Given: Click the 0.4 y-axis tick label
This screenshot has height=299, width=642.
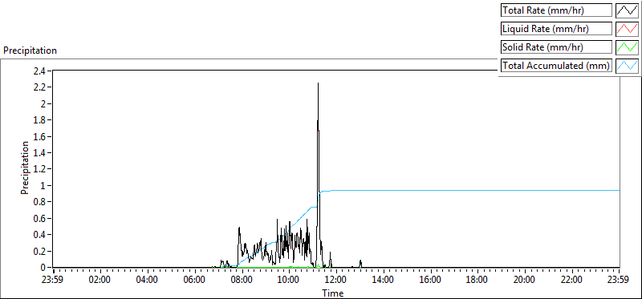Looking at the screenshot, I should 40,234.
